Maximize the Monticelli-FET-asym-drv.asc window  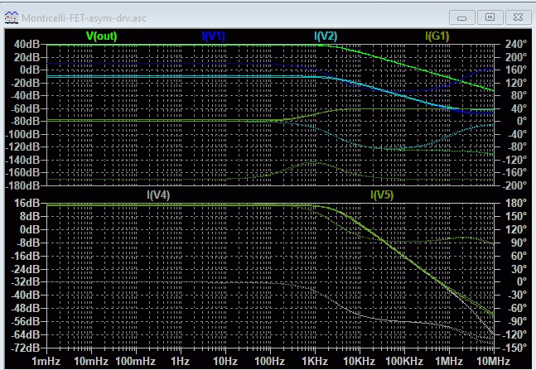[490, 17]
